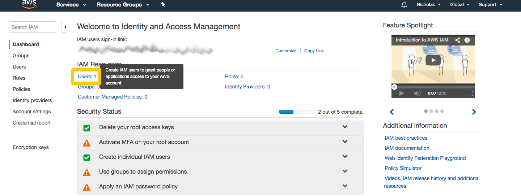
Task: Mute the video with the speaker icon
Action: pyautogui.click(x=417, y=93)
